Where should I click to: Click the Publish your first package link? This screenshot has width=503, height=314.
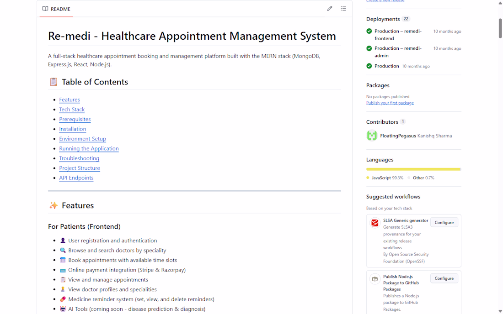point(390,103)
